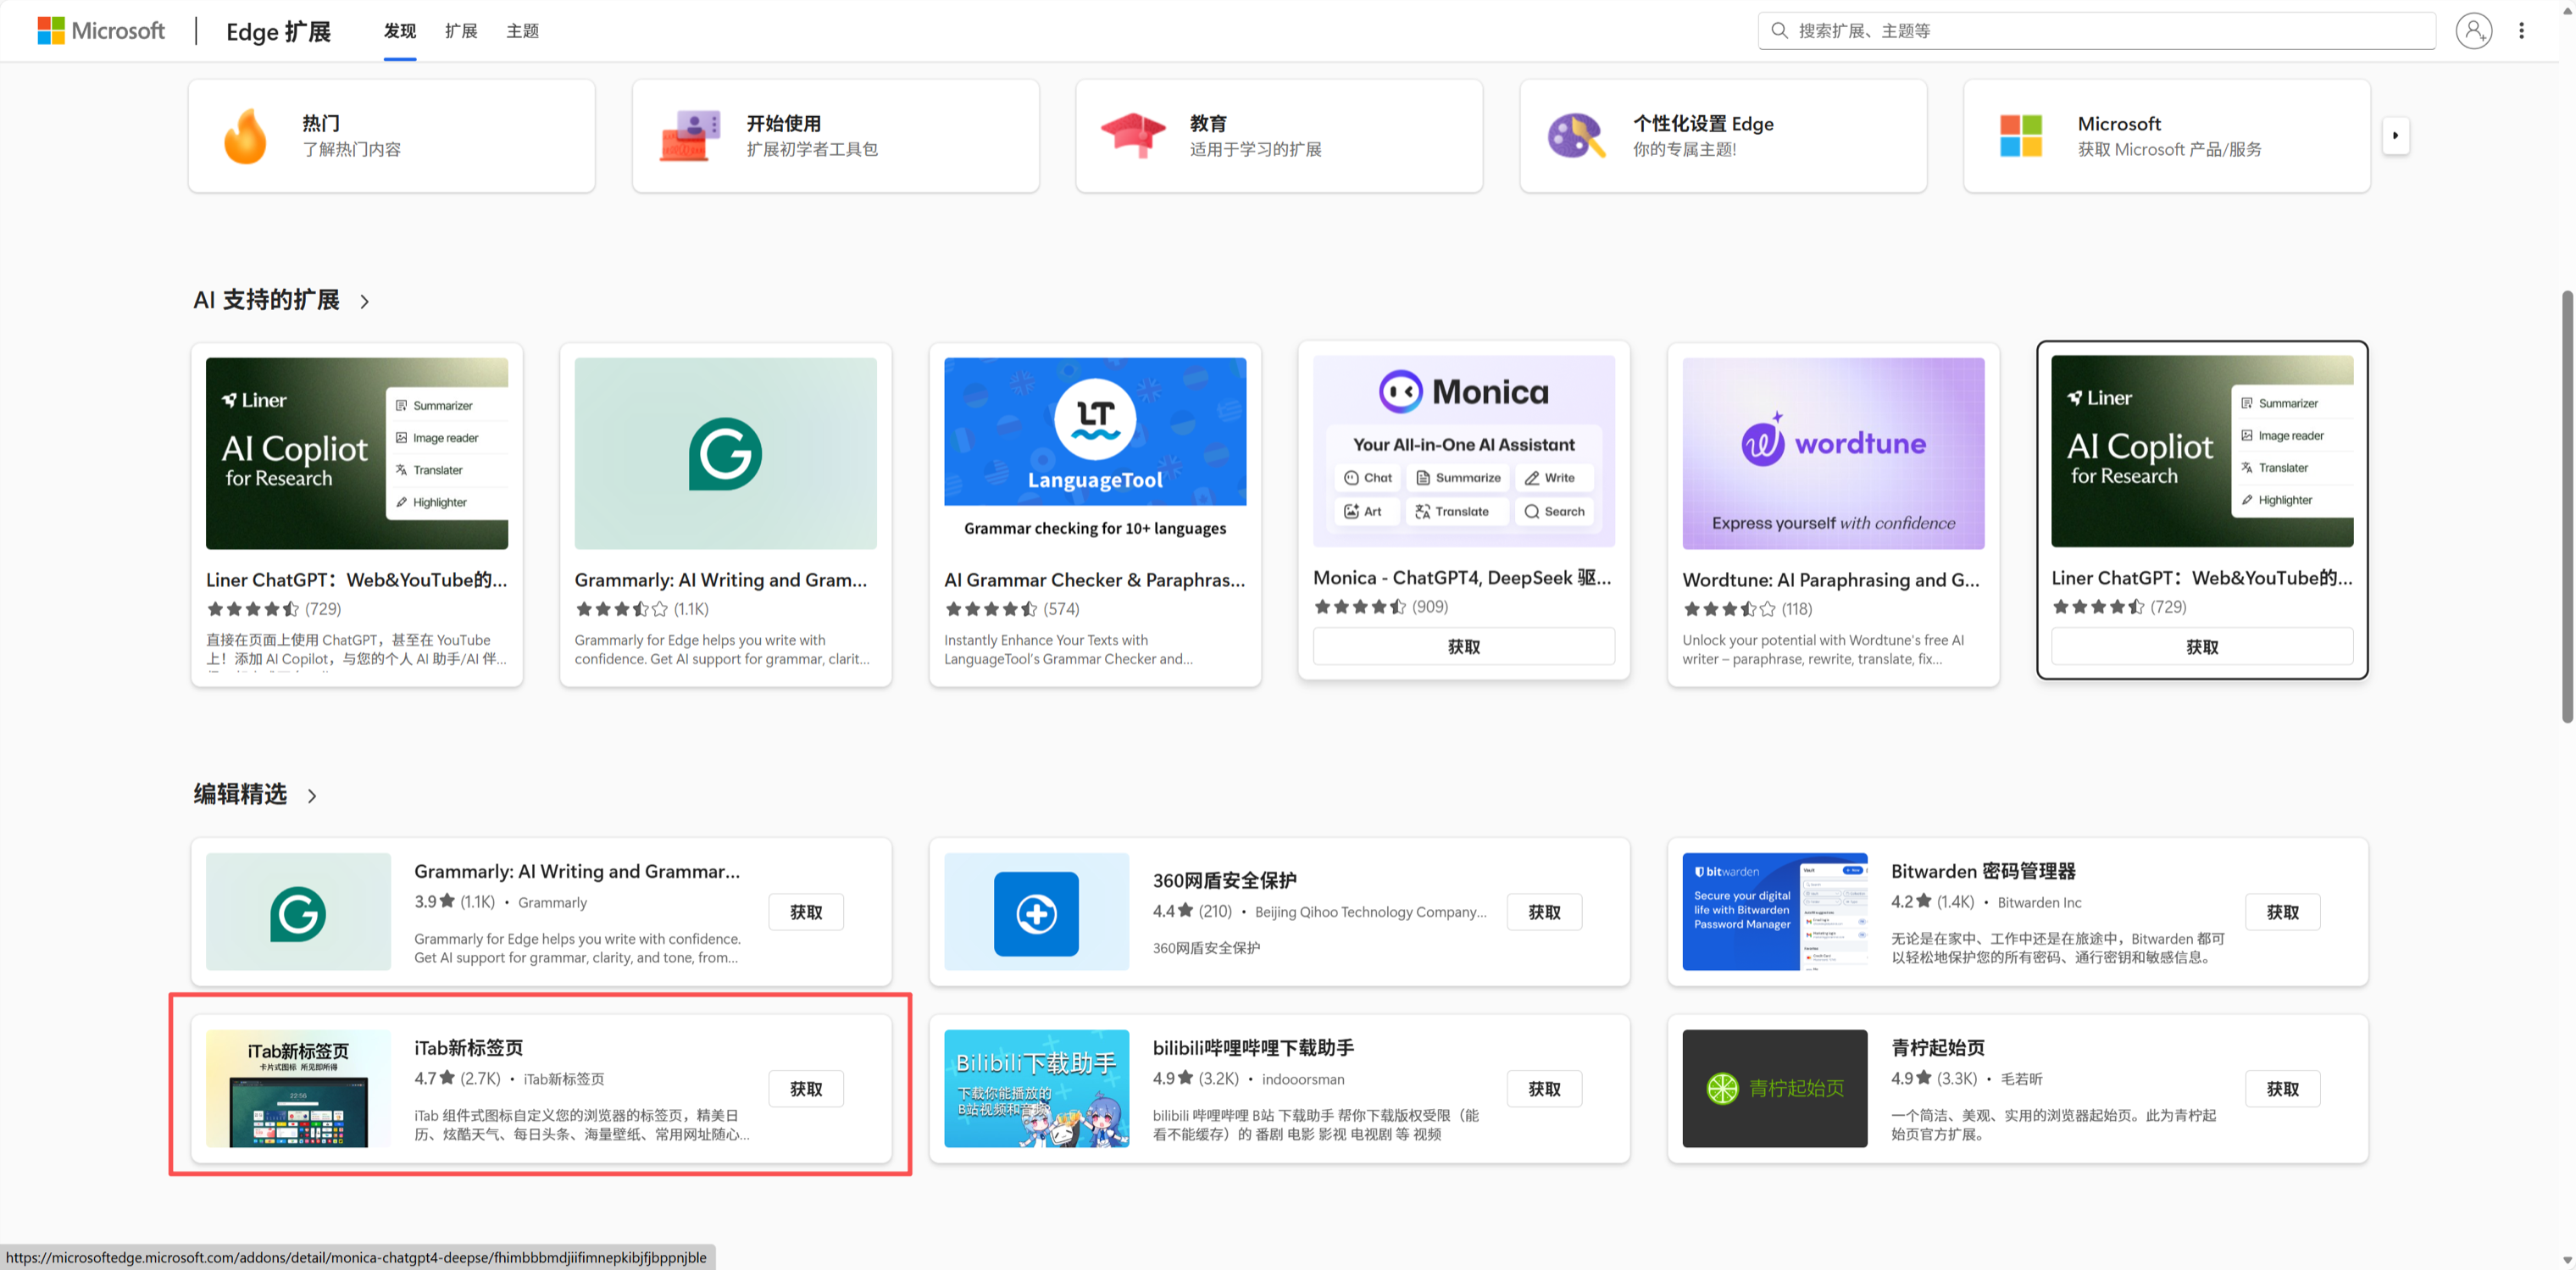This screenshot has height=1270, width=2576.
Task: Click the user account sign-in icon
Action: click(2473, 31)
